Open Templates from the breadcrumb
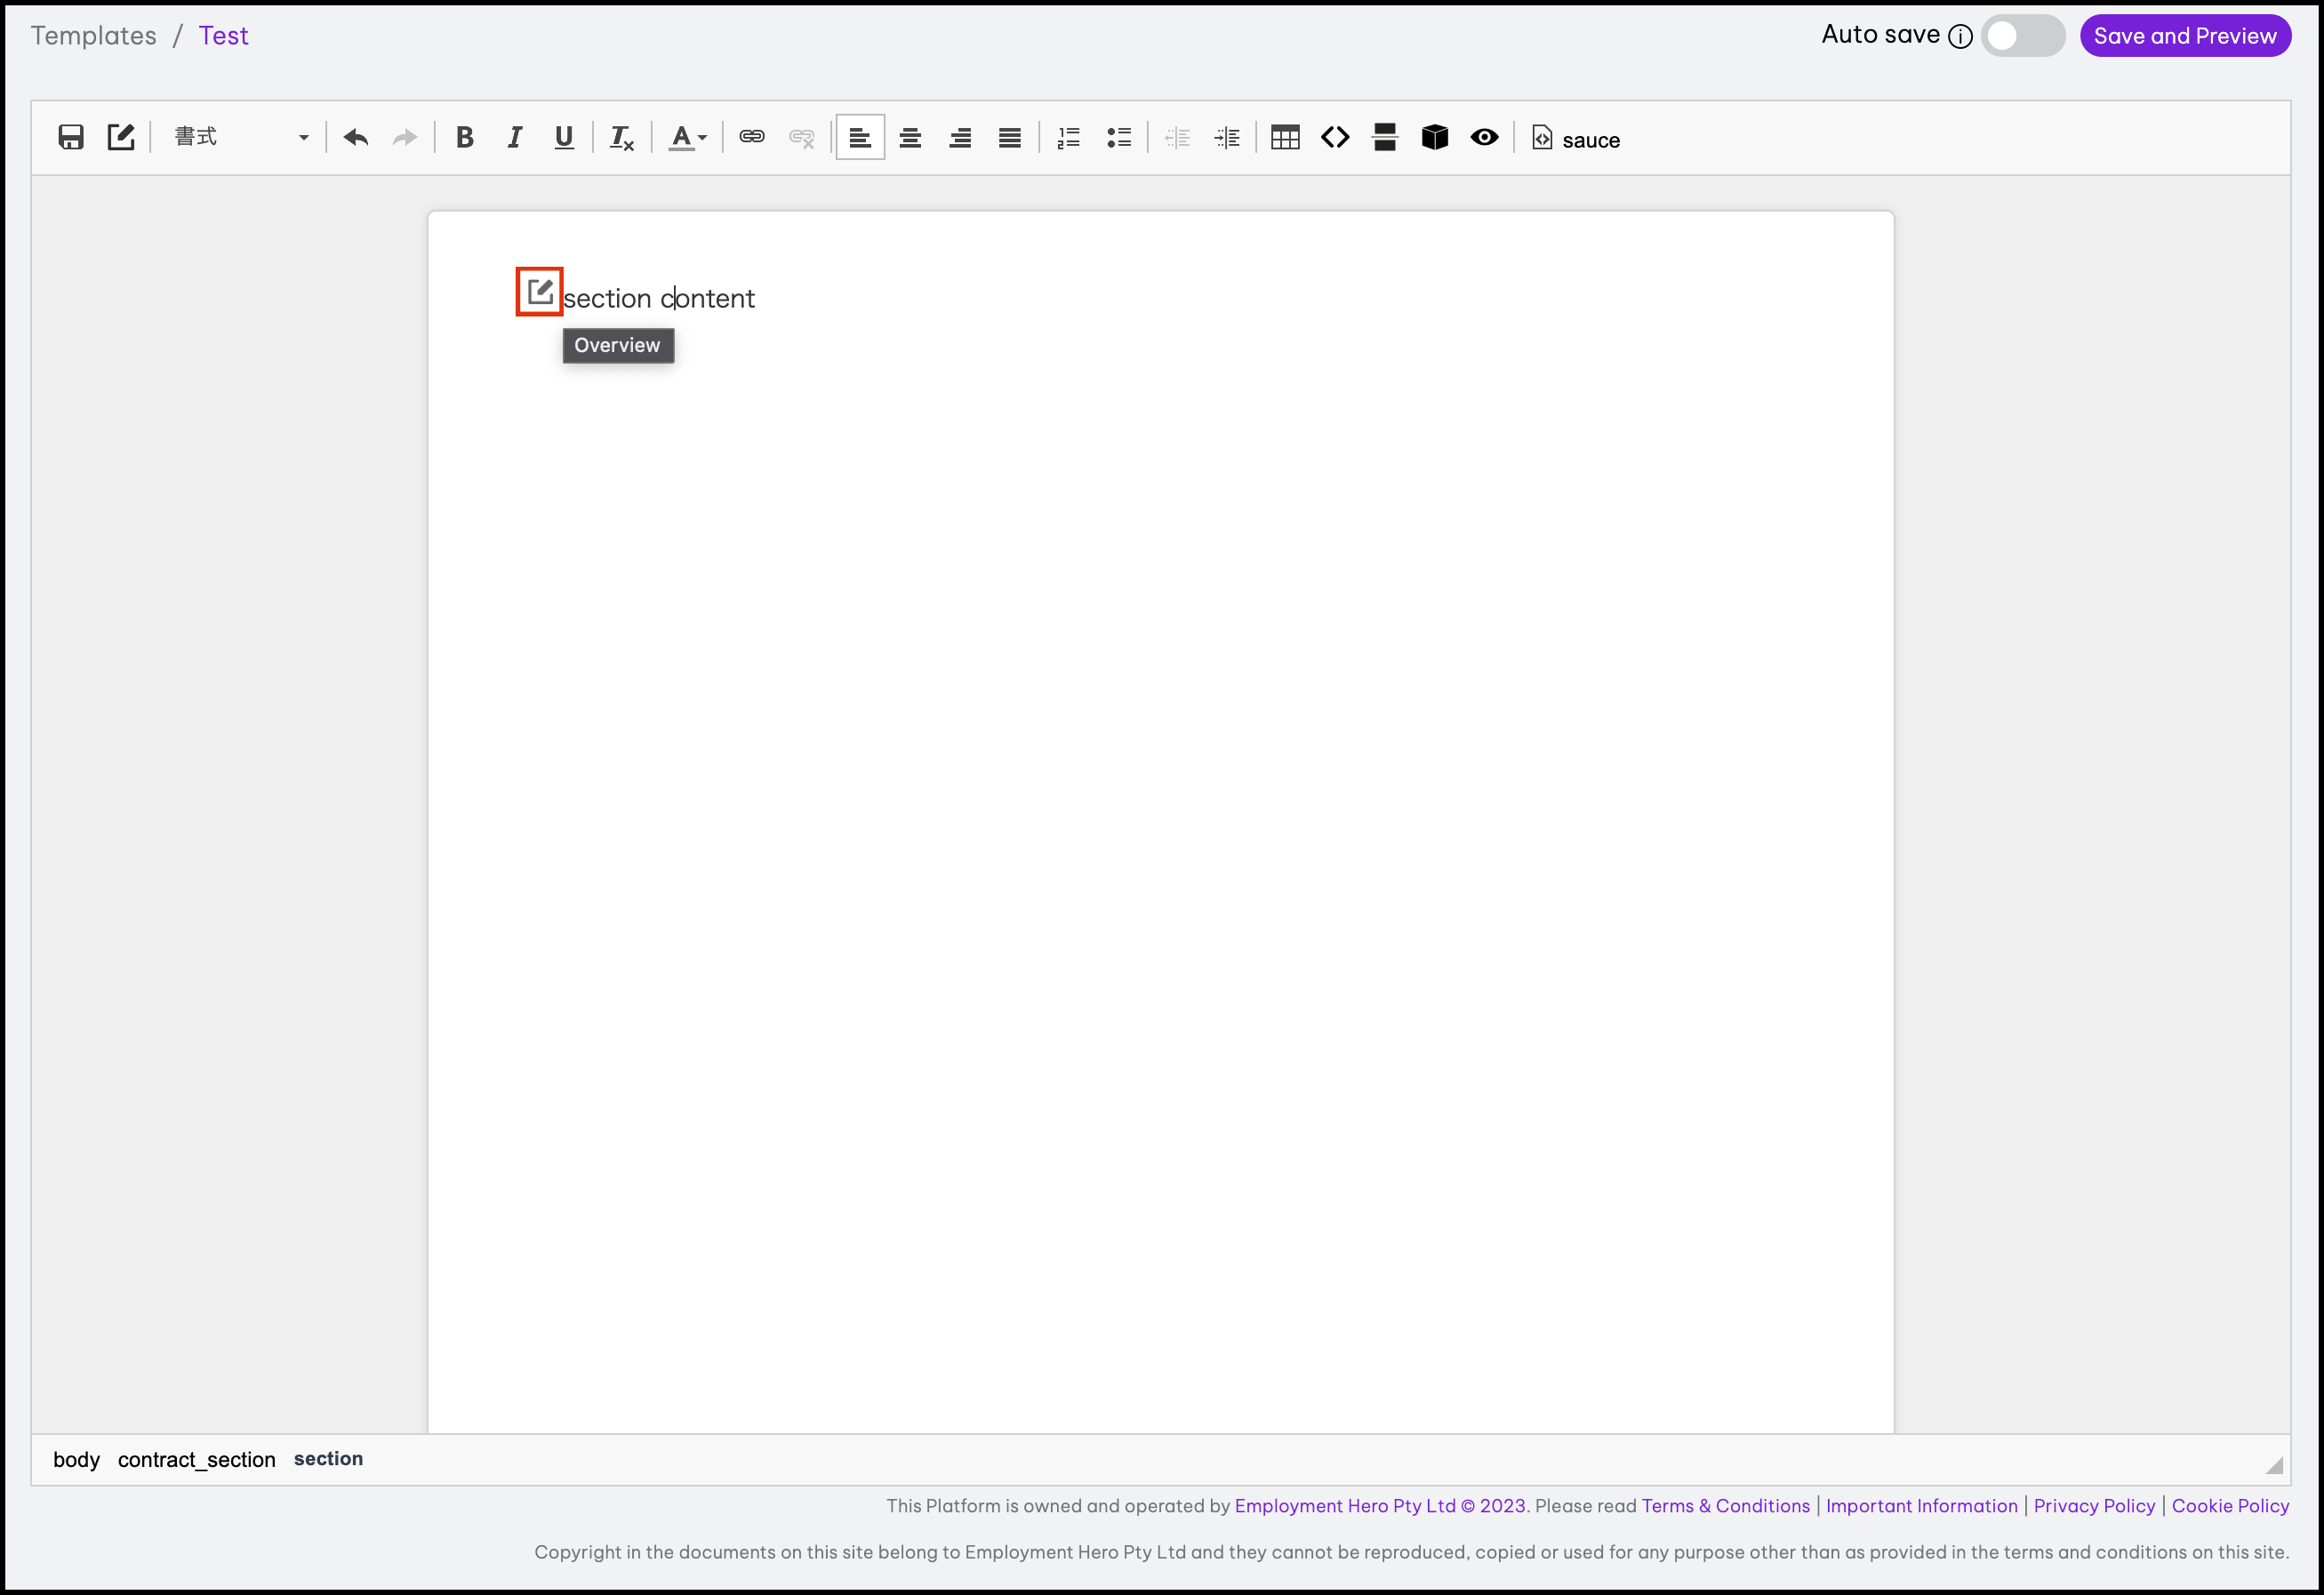The height and width of the screenshot is (1595, 2324). pos(93,35)
